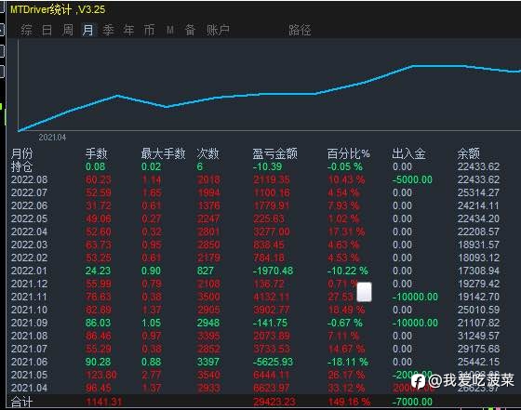Image resolution: width=521 pixels, height=410 pixels.
Task: Click the white square over 2021.11 row
Action: [x=364, y=292]
